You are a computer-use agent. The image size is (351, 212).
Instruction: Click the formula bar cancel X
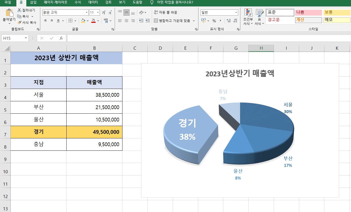(x=42, y=38)
